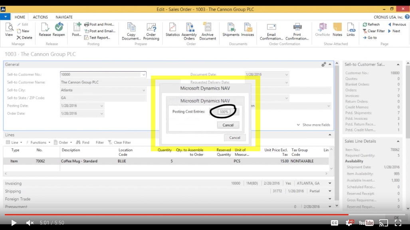Open the Sell-to City dropdown
The width and height of the screenshot is (410, 230).
point(144,90)
